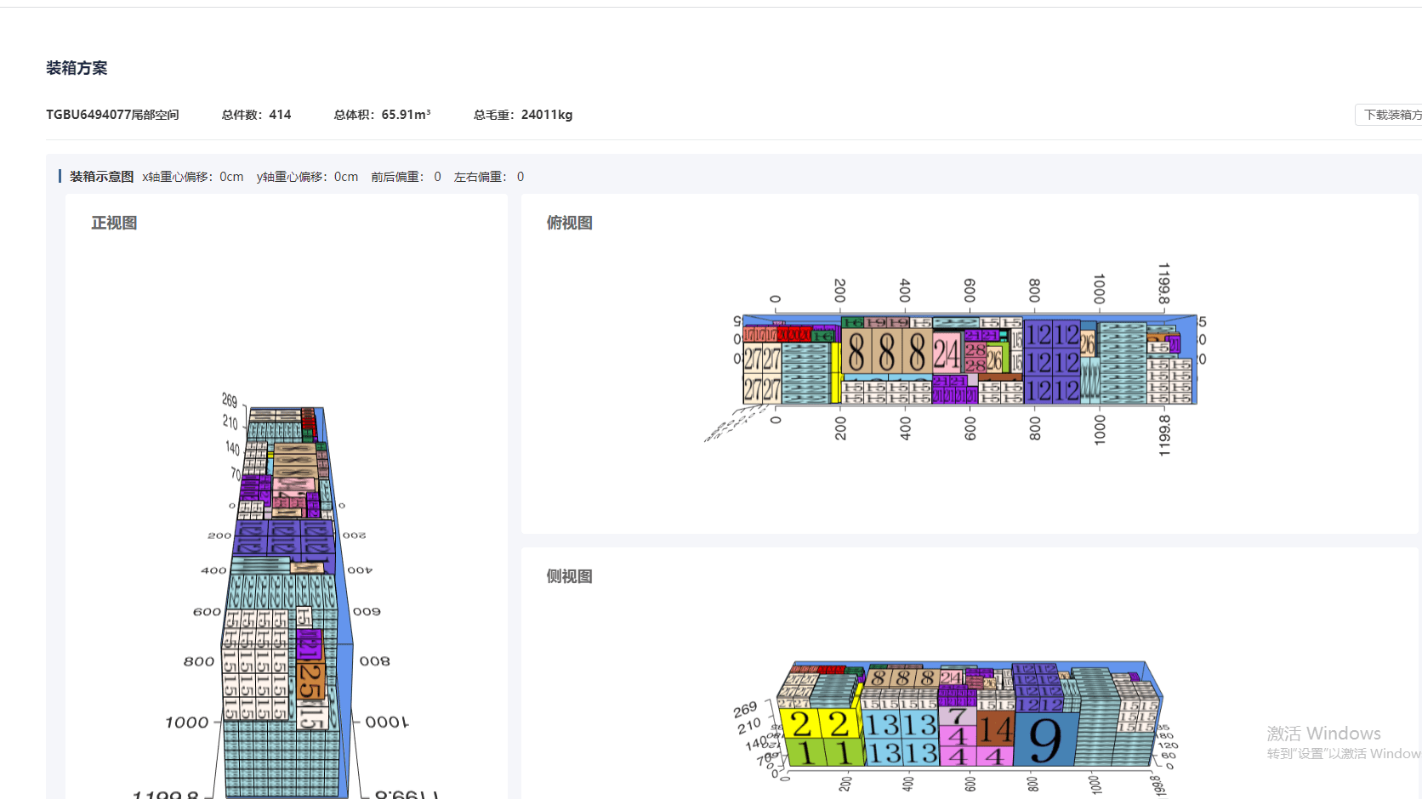Select pink box 24 in the top view
This screenshot has height=799, width=1422.
click(x=947, y=354)
